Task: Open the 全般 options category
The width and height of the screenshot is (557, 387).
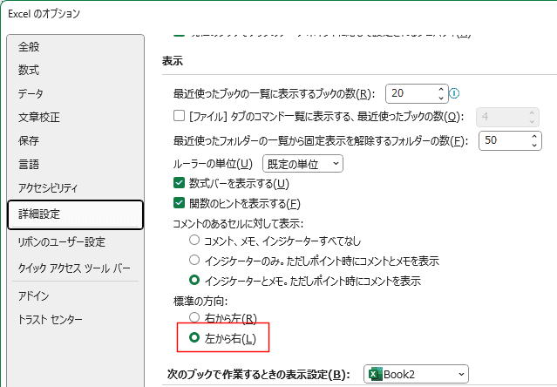Action: click(x=29, y=46)
